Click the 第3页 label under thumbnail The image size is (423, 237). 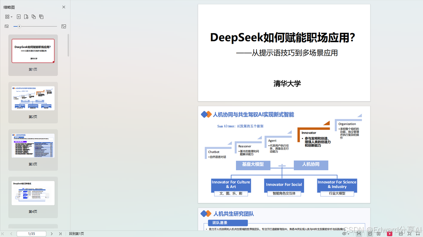(33, 164)
